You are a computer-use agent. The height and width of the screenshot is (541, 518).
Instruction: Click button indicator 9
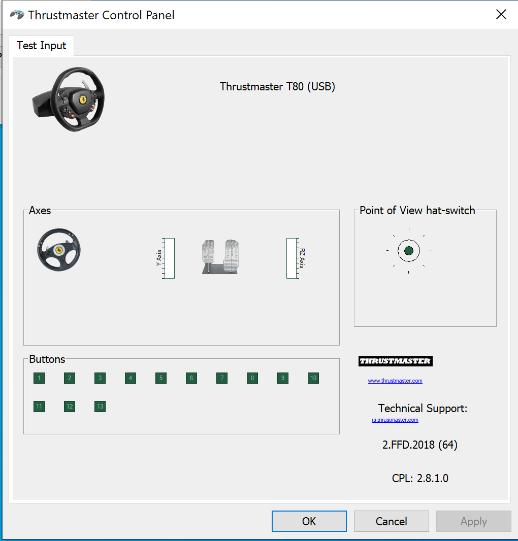(283, 378)
